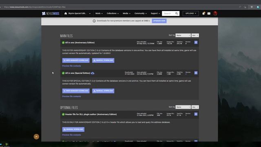Click browser extension icon at far right

258,7
